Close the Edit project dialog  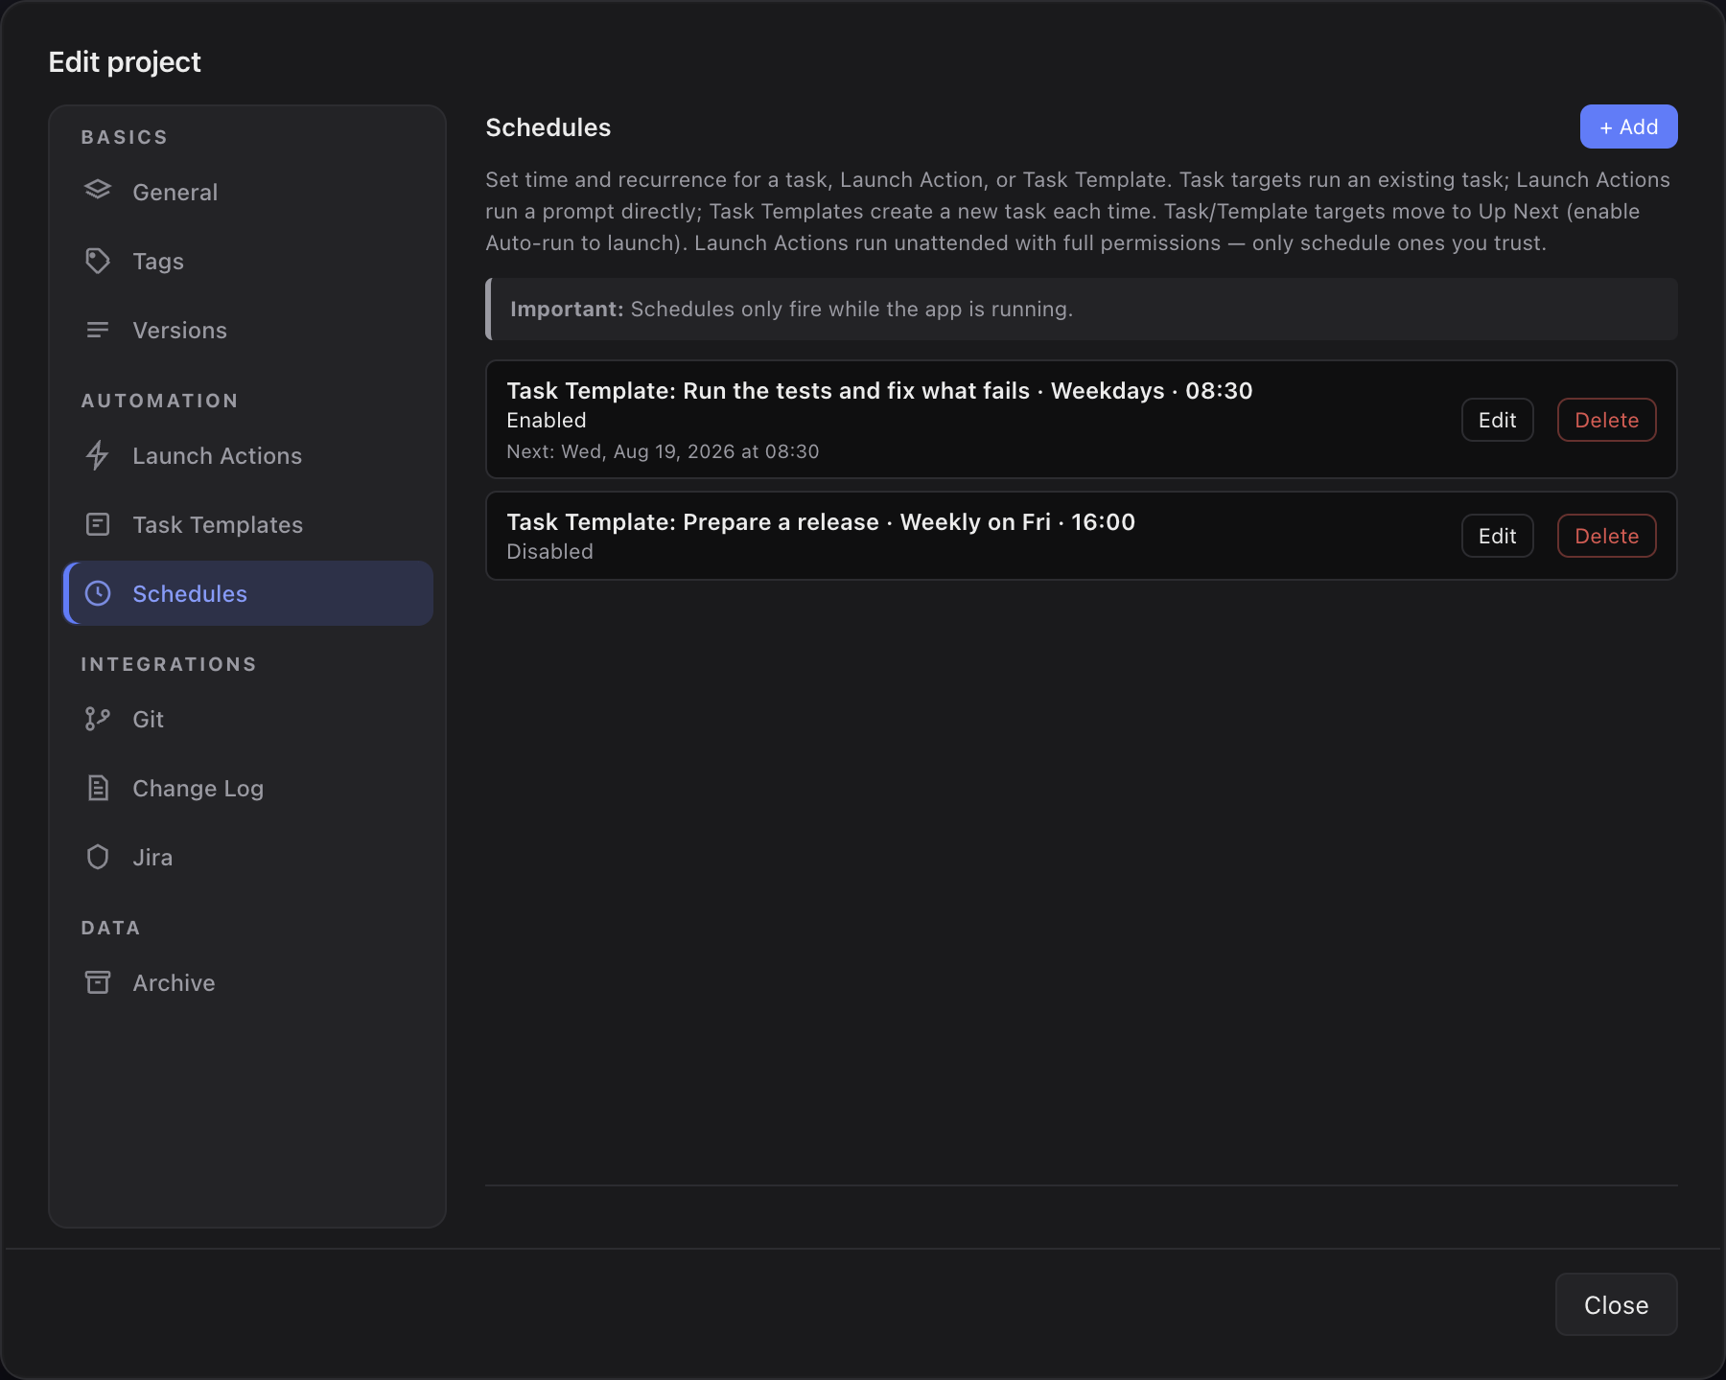click(x=1616, y=1304)
